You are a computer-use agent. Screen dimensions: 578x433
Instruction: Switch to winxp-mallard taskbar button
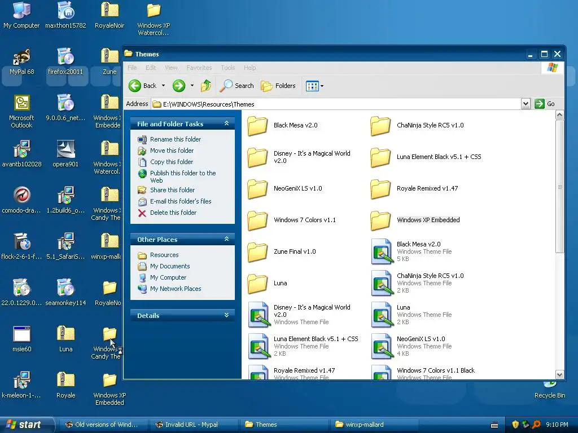[375, 425]
